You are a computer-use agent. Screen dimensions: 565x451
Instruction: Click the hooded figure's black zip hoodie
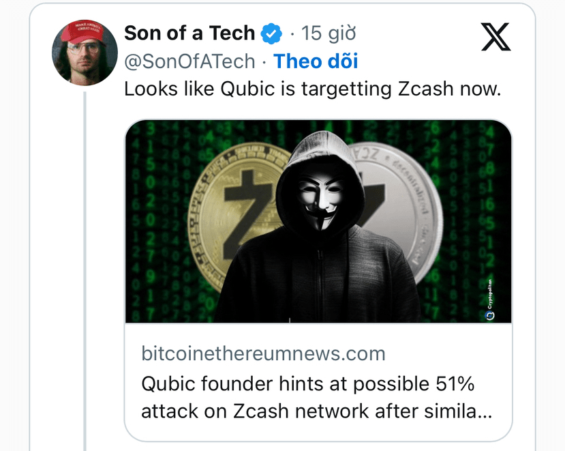(x=317, y=278)
